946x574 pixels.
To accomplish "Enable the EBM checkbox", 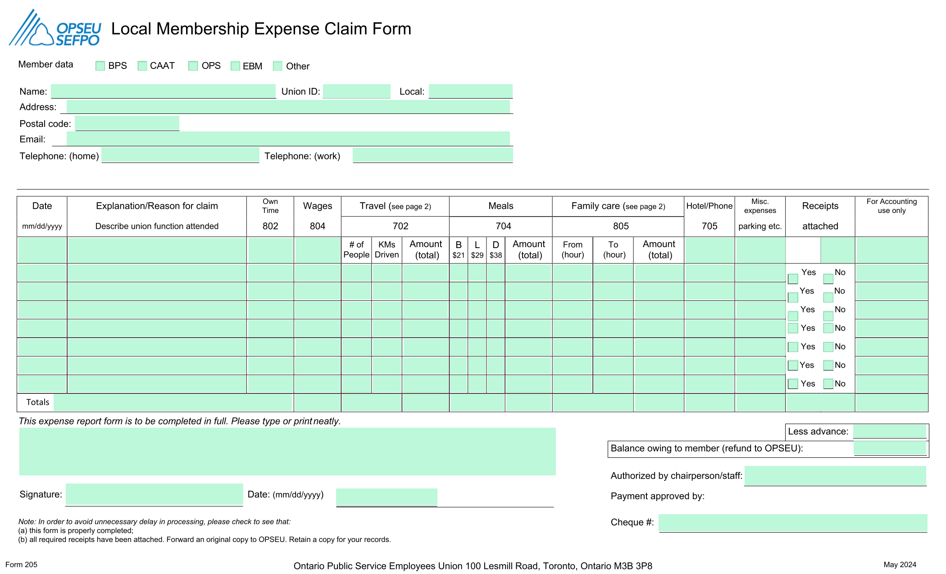I will point(235,66).
